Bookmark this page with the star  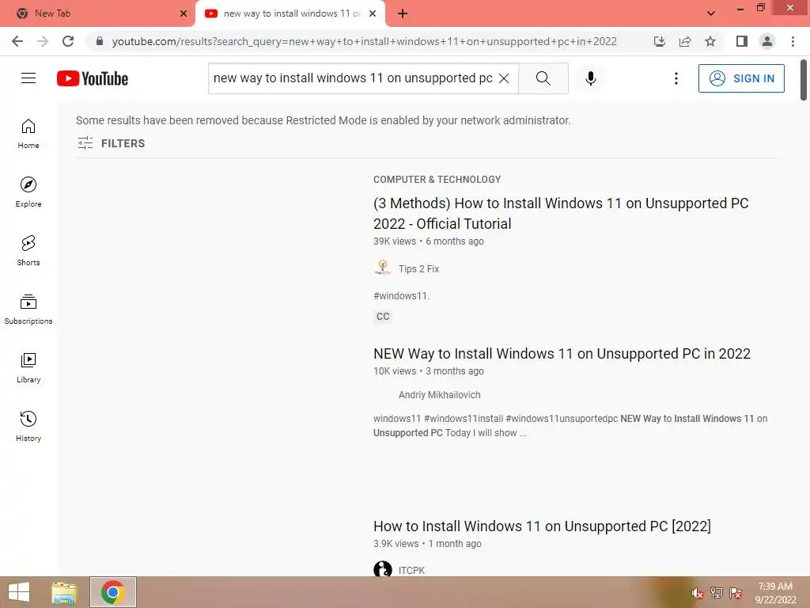coord(710,41)
